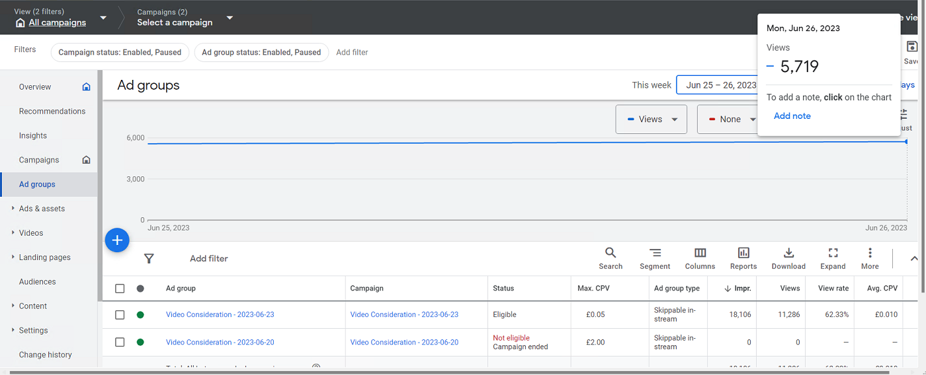Click the 62.33% view rate value
The height and width of the screenshot is (375, 926).
[x=836, y=315]
